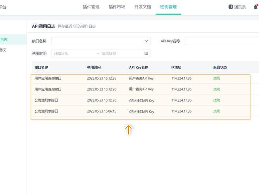259x194 pixels.
Task: Select the 日志 item in left sidebar
Action: click(x=13, y=39)
